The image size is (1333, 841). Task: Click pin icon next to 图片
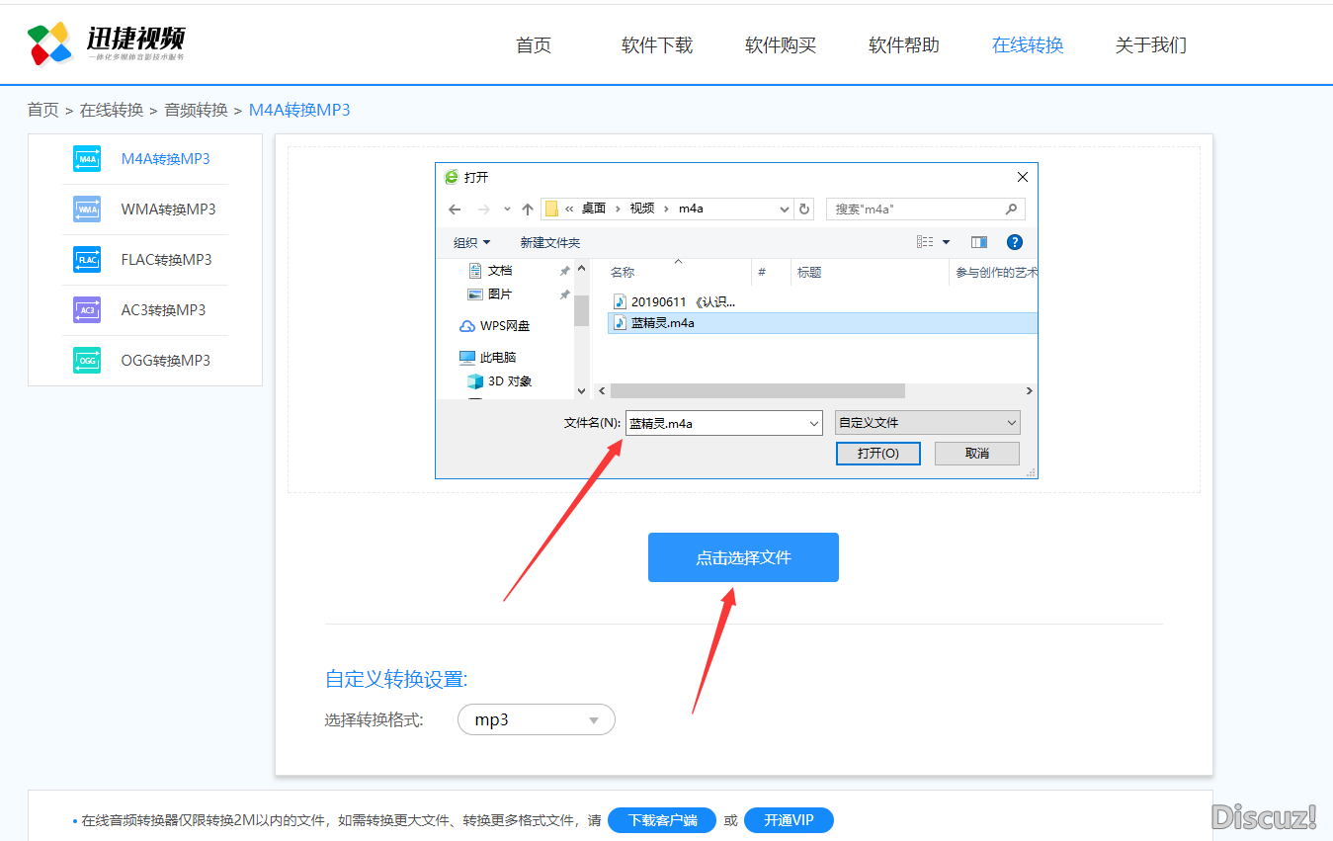coord(564,294)
